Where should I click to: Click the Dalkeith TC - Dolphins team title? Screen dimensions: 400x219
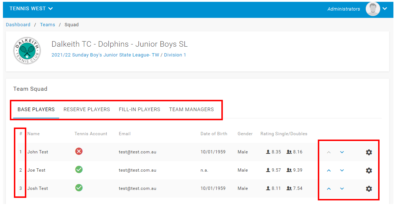(120, 44)
